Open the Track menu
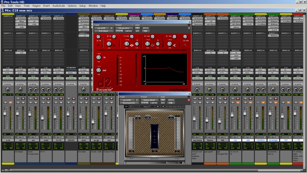 [27, 6]
